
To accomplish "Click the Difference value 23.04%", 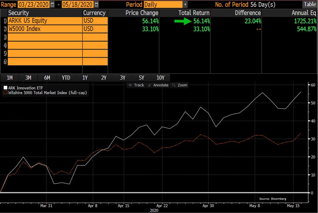I will point(253,21).
